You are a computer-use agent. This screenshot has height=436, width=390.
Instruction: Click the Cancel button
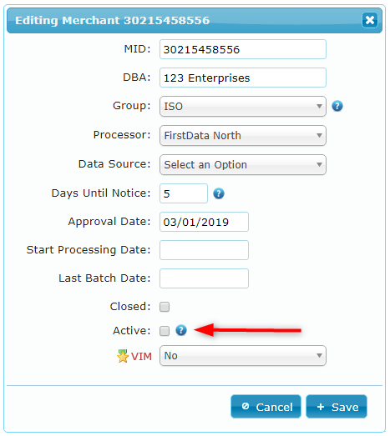pos(266,407)
